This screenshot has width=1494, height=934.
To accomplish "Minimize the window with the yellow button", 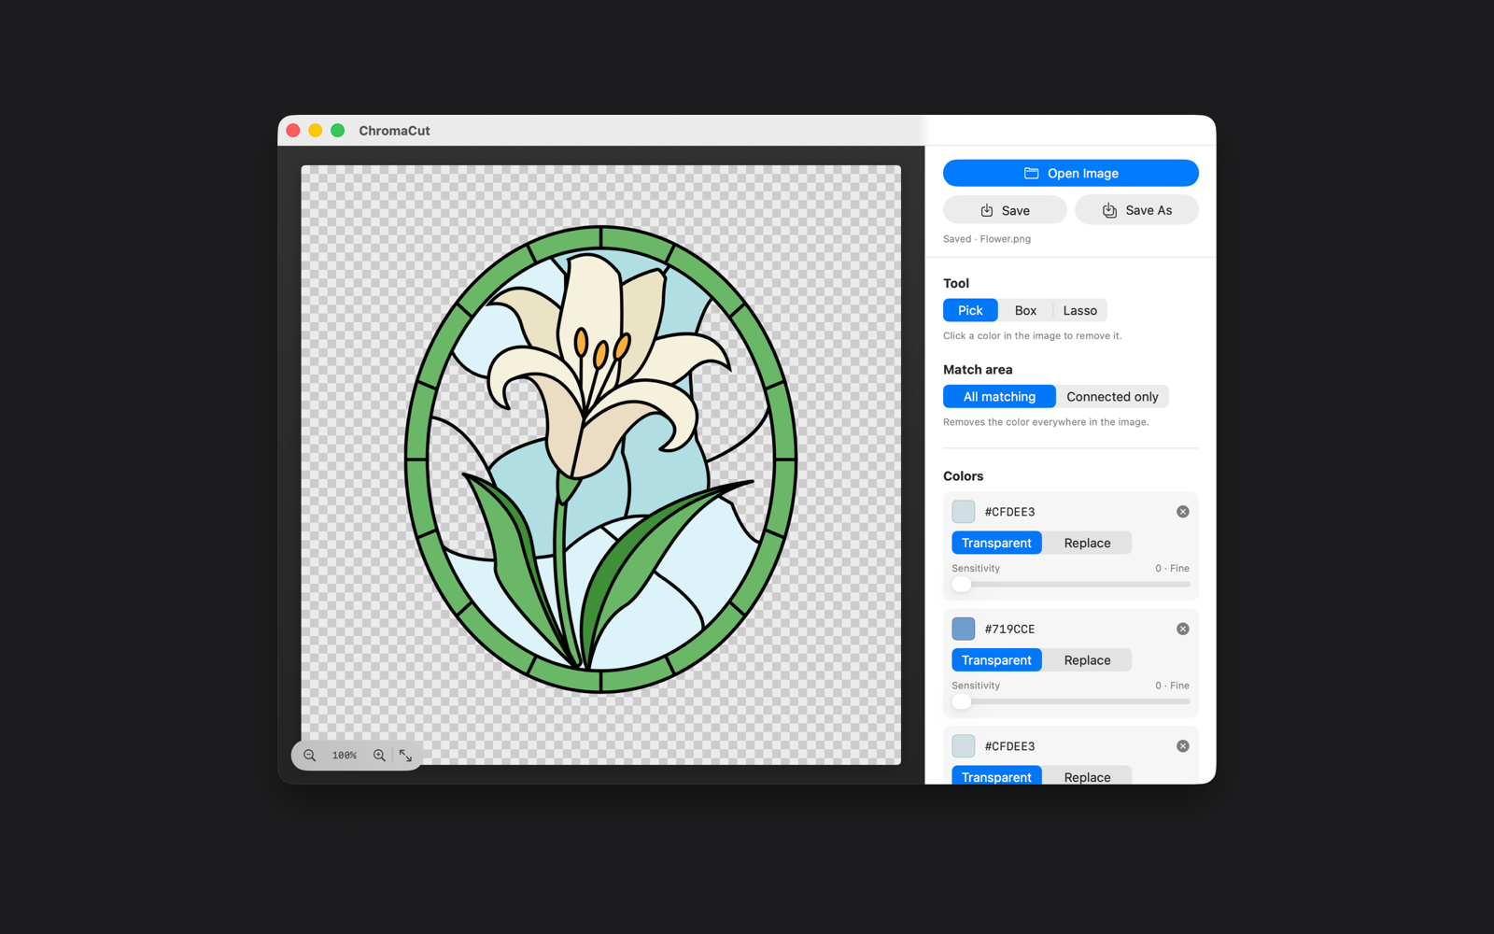I will pyautogui.click(x=316, y=131).
